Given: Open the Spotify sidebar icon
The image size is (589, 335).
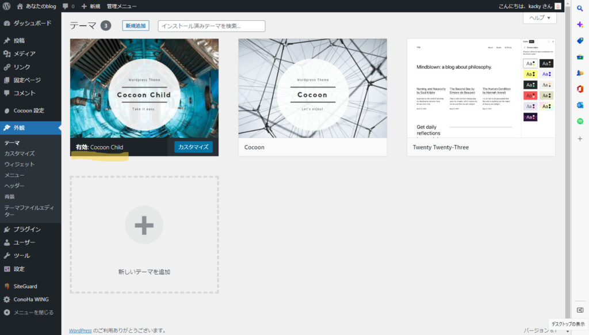Looking at the screenshot, I should (580, 121).
